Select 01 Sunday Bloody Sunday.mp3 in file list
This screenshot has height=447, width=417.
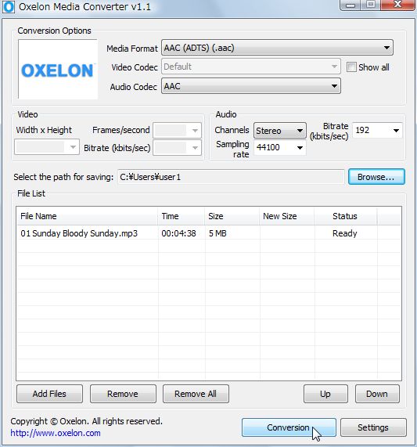click(x=208, y=233)
